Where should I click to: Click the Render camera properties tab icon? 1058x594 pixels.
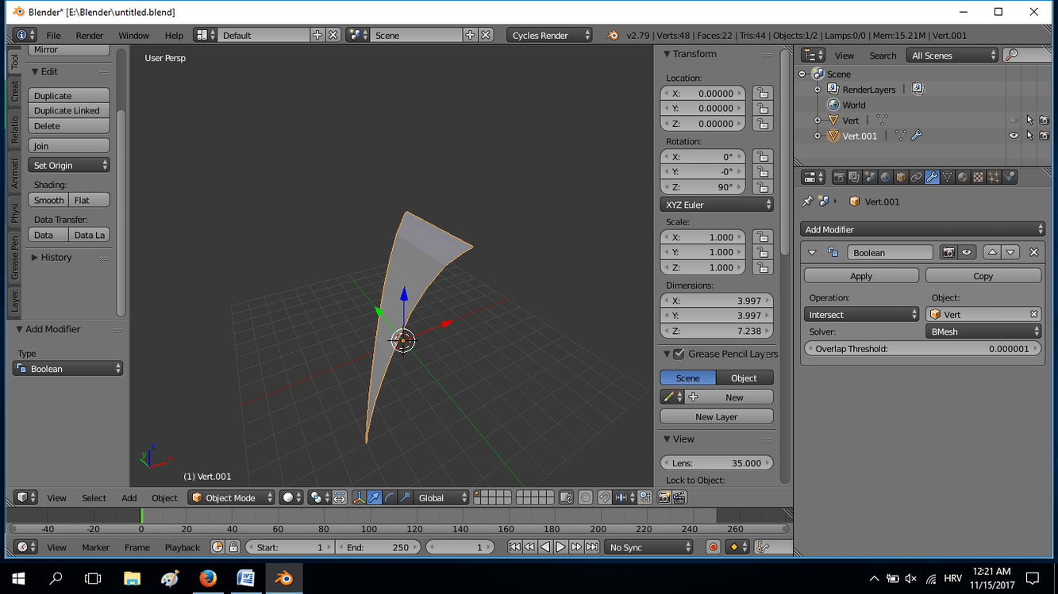pos(839,178)
